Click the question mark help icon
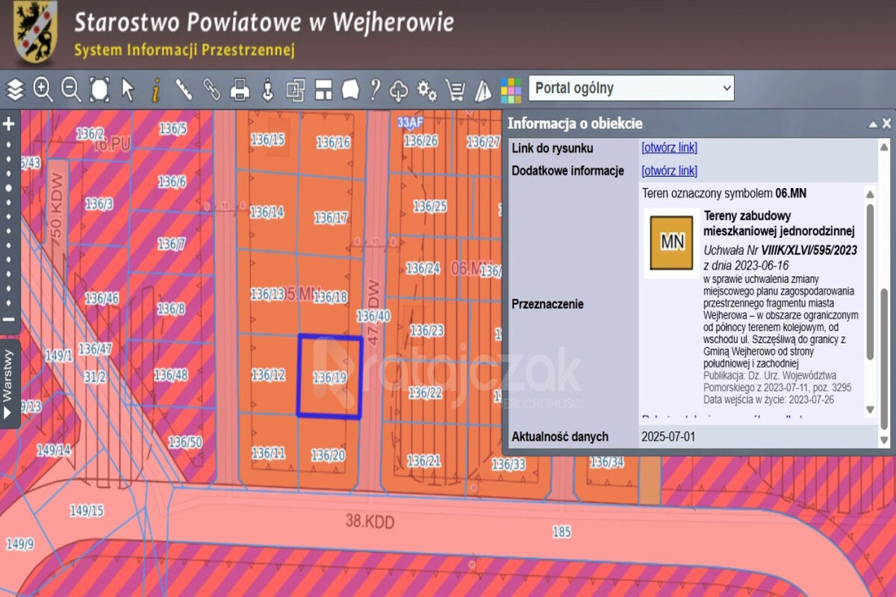The width and height of the screenshot is (896, 597). [375, 90]
